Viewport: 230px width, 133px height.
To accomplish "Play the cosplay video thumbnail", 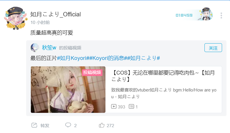I will tap(68, 89).
